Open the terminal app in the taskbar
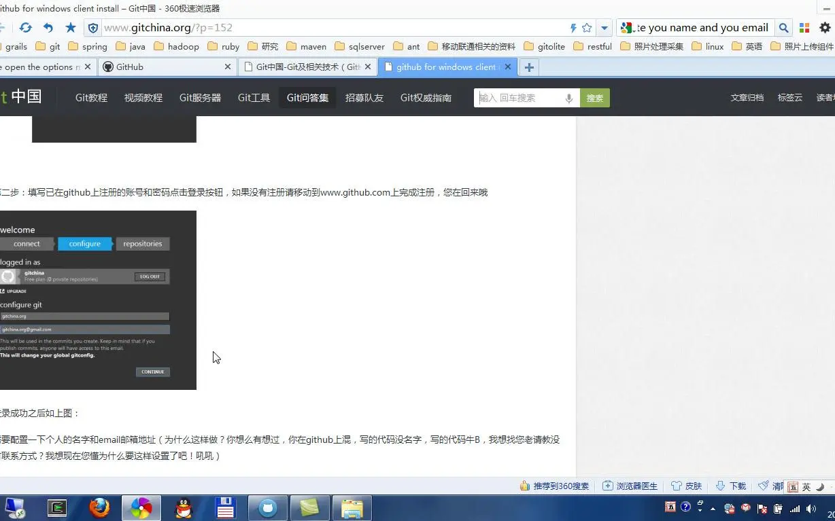 click(x=58, y=508)
